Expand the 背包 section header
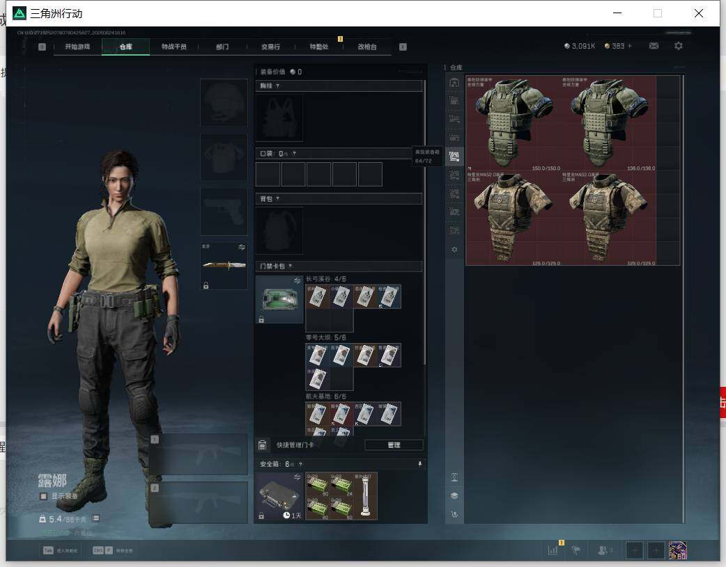This screenshot has width=726, height=567. [x=339, y=199]
